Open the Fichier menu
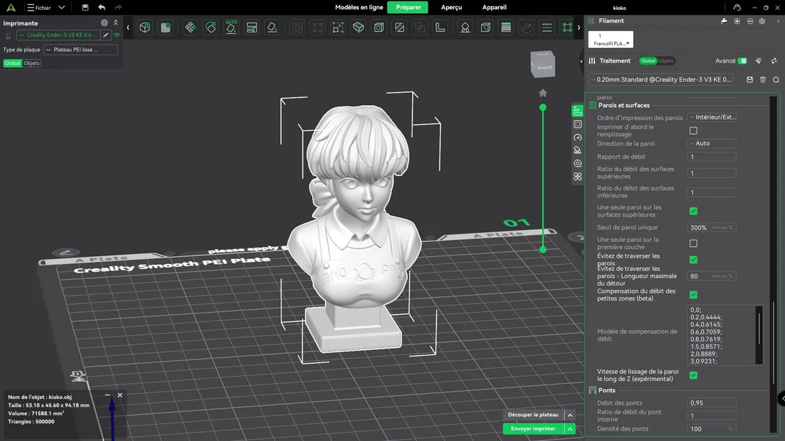785x441 pixels. [39, 8]
